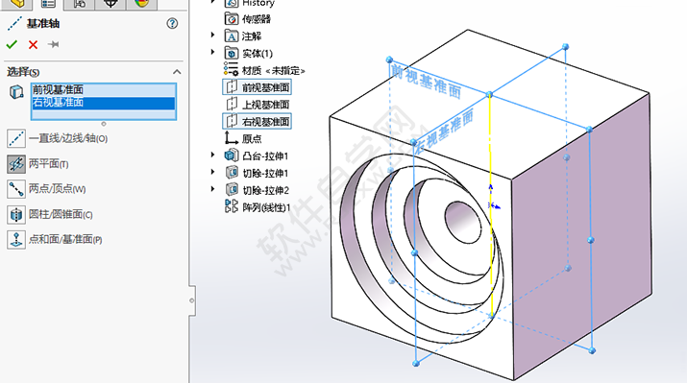Switch to the DimXpert crosshair tab

point(110,4)
